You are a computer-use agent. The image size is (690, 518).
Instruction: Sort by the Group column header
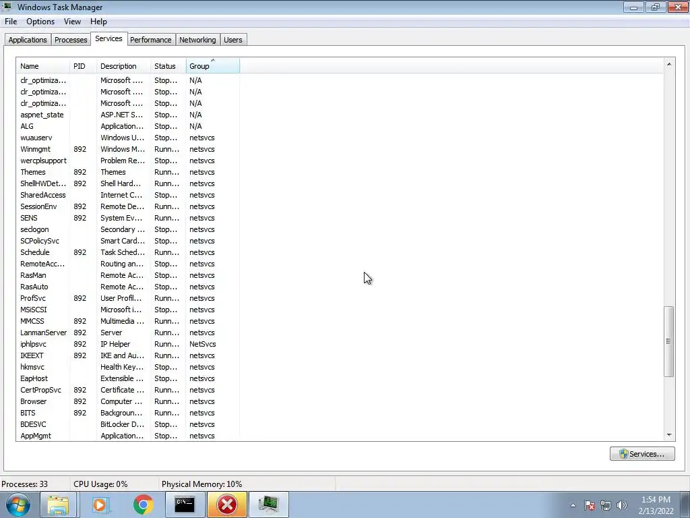[x=212, y=66]
